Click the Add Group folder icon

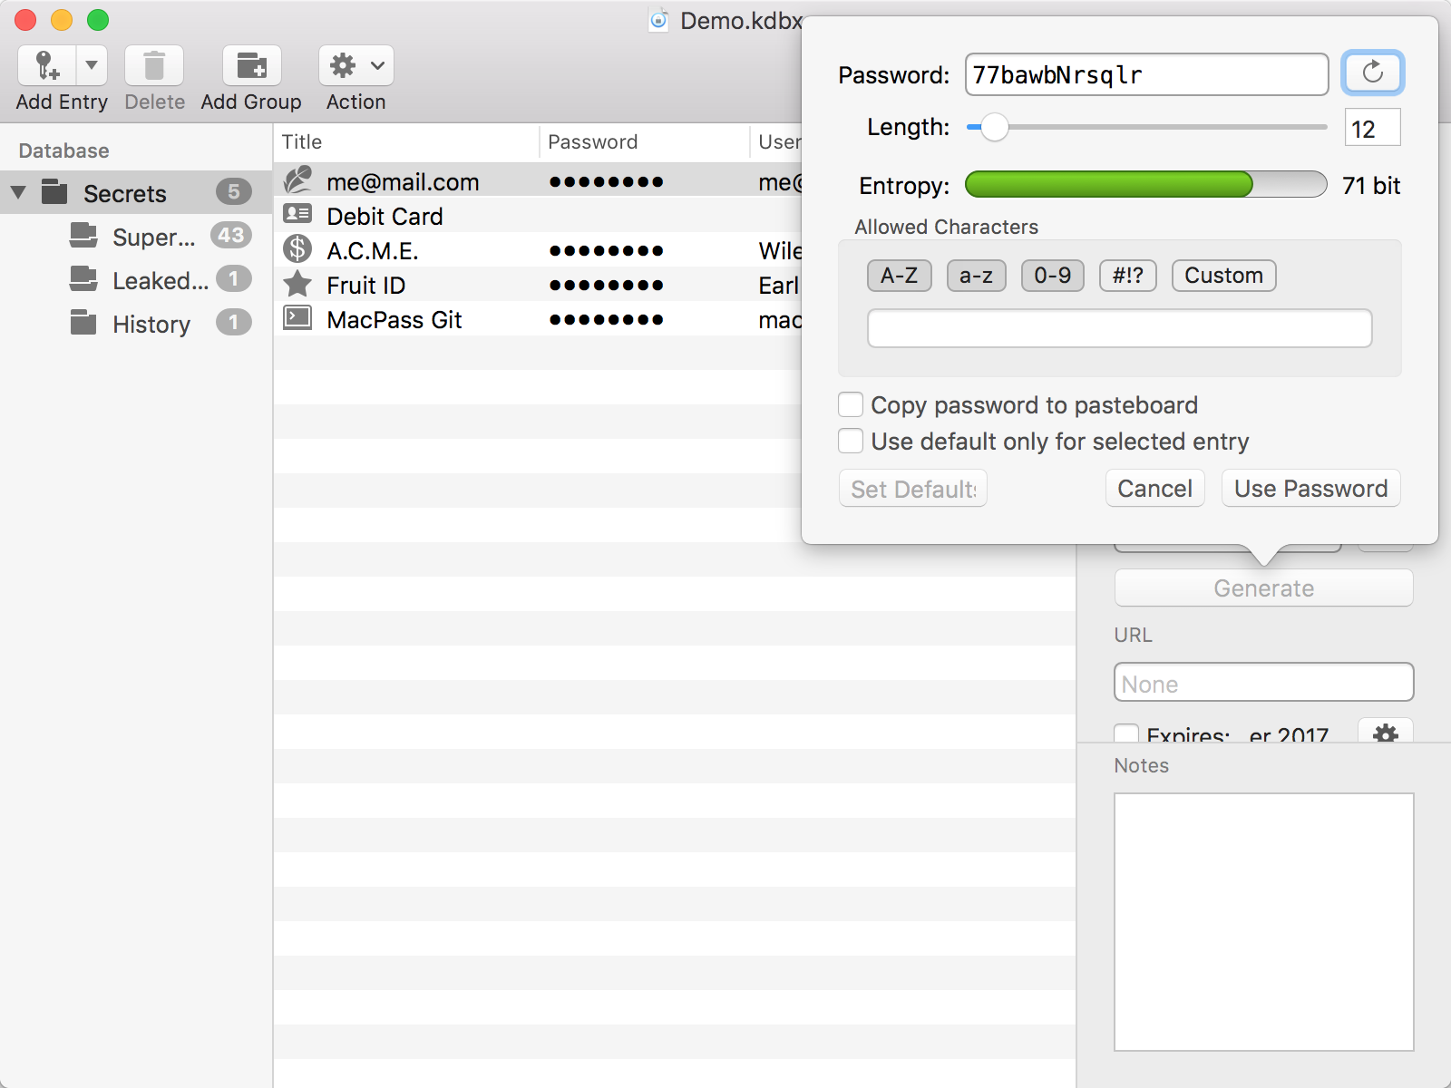(251, 66)
